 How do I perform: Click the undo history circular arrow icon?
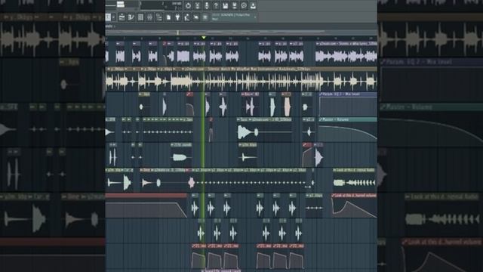coord(188,5)
